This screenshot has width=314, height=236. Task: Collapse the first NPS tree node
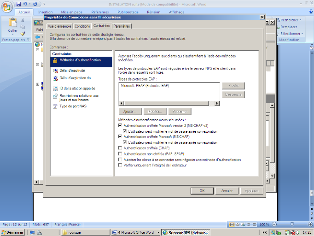point(38,50)
